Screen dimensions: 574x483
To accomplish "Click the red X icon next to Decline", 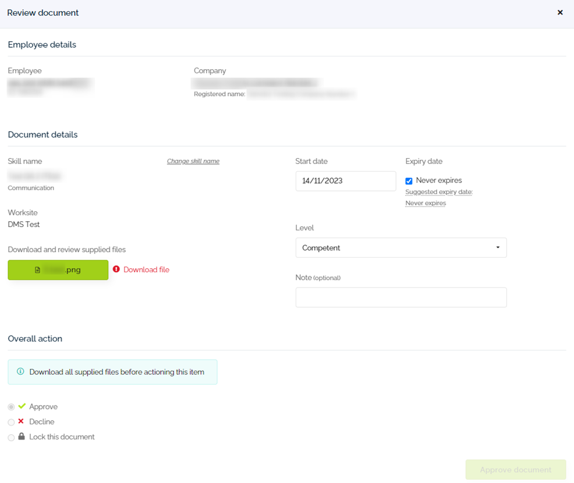I will (22, 421).
